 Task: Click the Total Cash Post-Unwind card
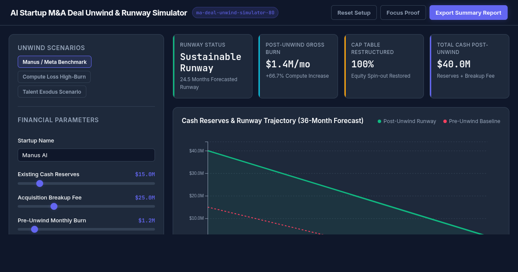470,66
